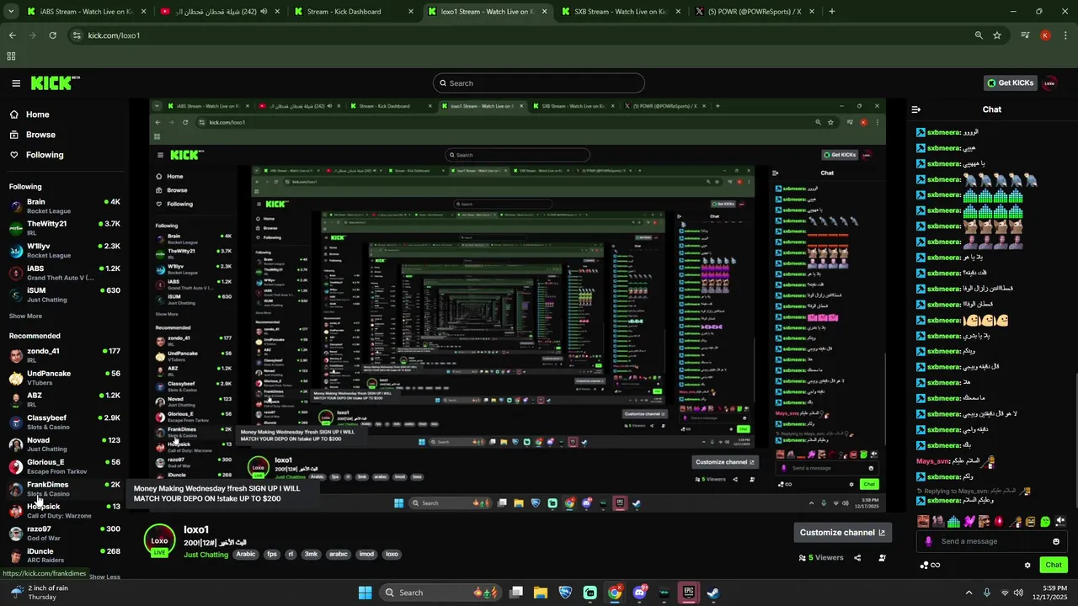Click the share stream icon

[857, 557]
